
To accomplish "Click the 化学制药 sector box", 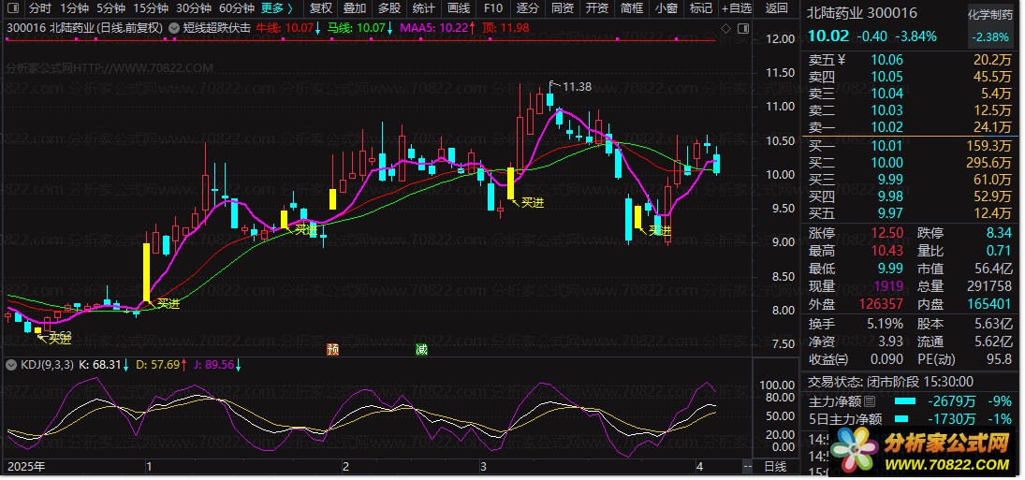I will coord(990,25).
